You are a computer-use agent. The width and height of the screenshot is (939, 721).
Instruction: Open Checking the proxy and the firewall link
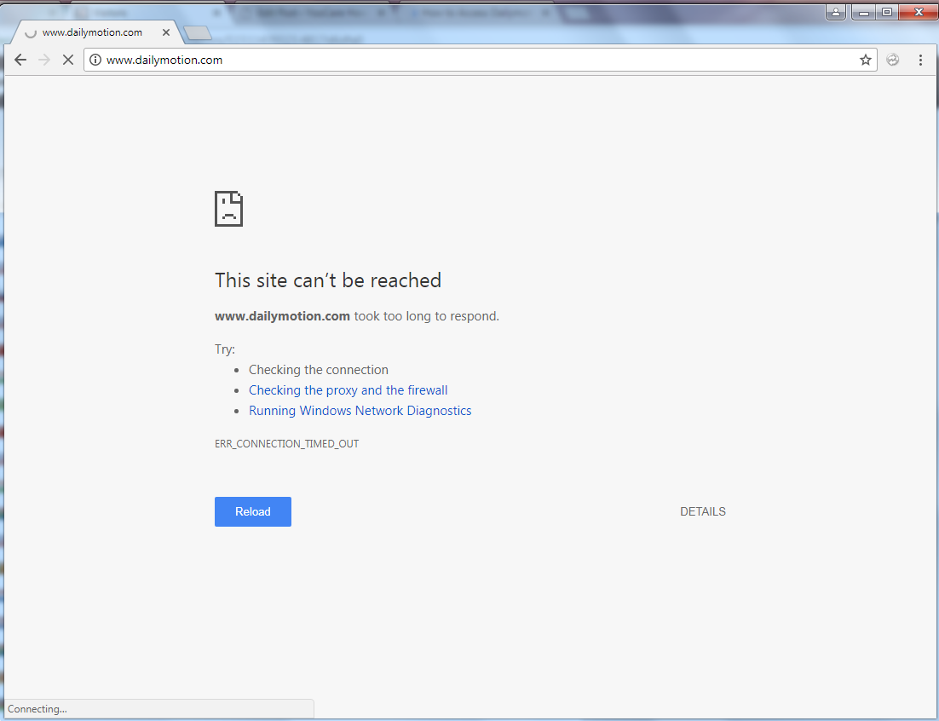point(348,390)
